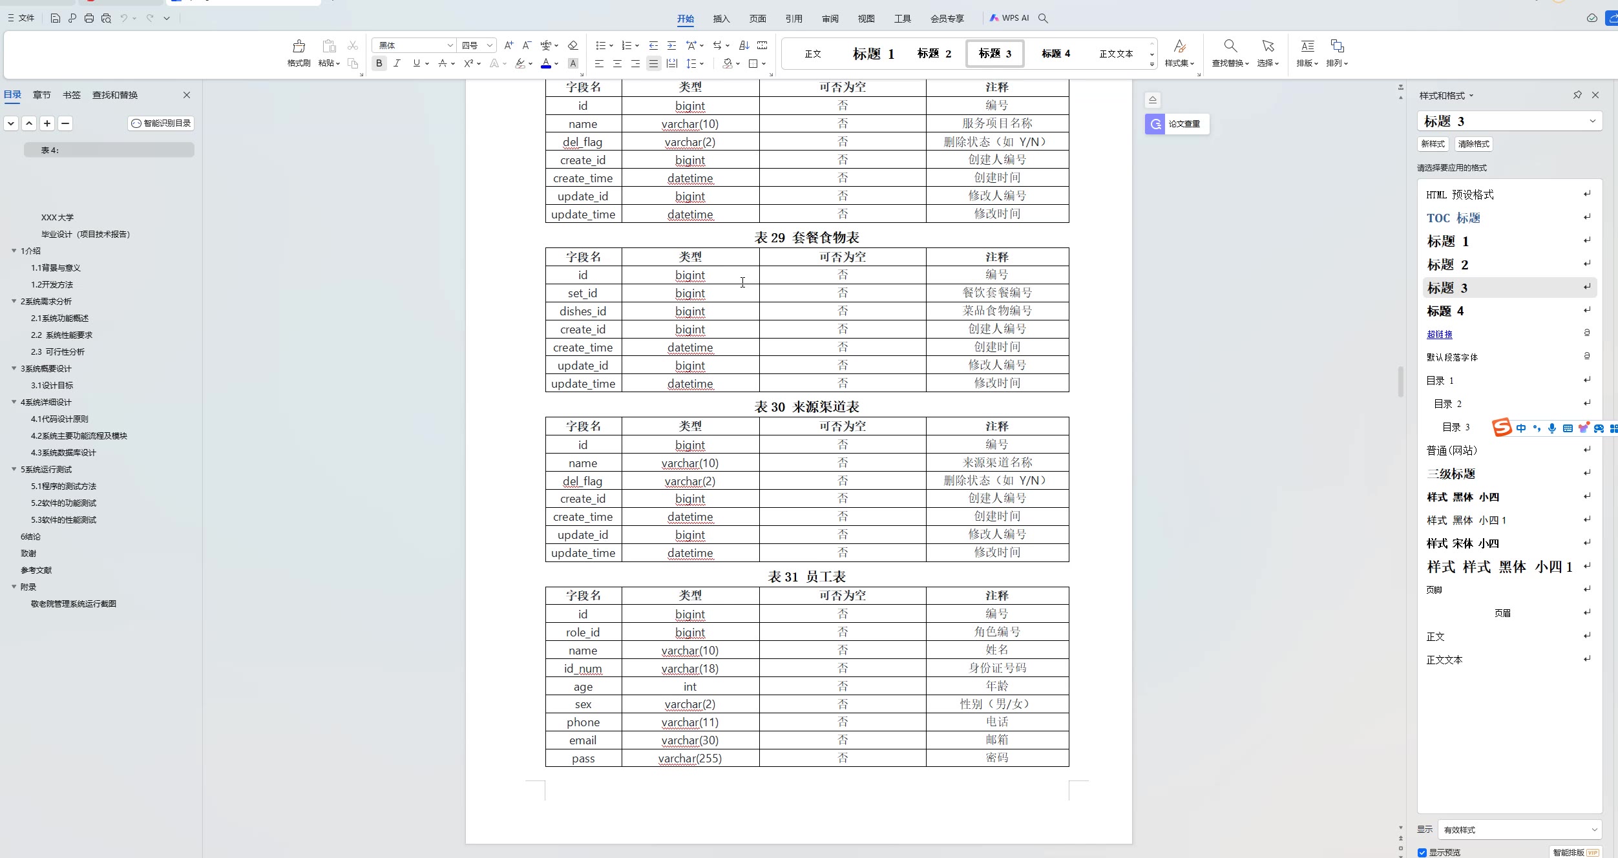Toggle Italic formatting
1618x858 pixels.
[x=397, y=63]
